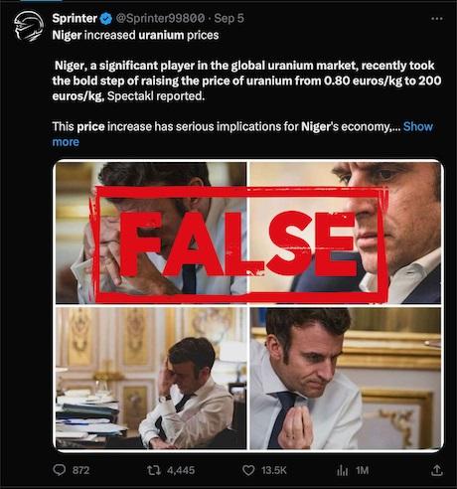Open the Sep 5 timestamp link
Viewport: 457px width, 489px height.
[229, 18]
